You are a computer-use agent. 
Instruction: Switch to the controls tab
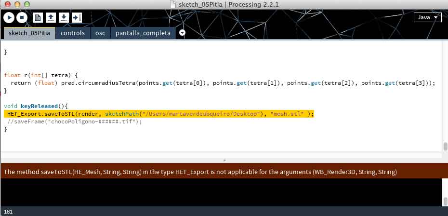pyautogui.click(x=73, y=33)
